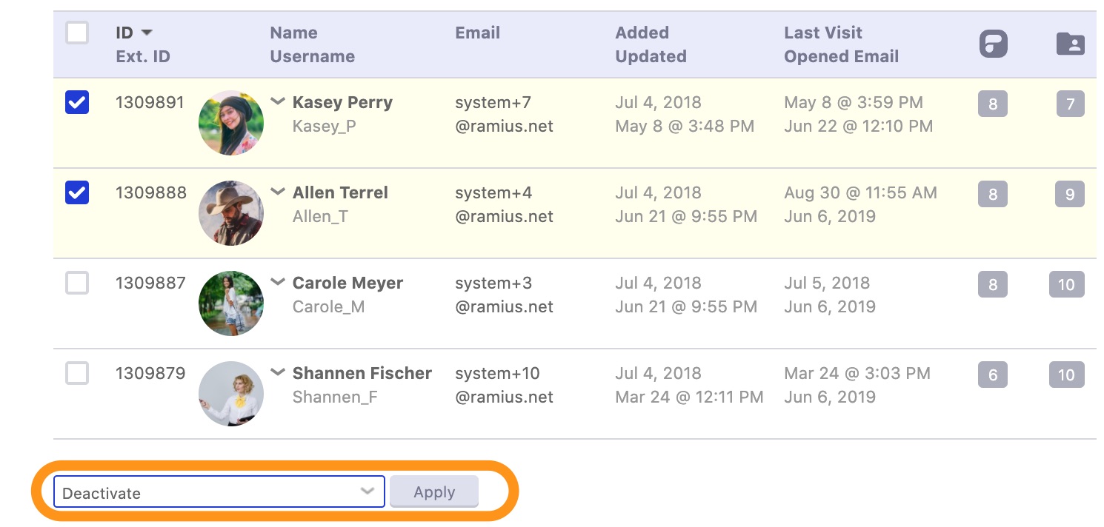Click the badge showing 9 for Allen Terrel
1104x527 pixels.
(1069, 195)
